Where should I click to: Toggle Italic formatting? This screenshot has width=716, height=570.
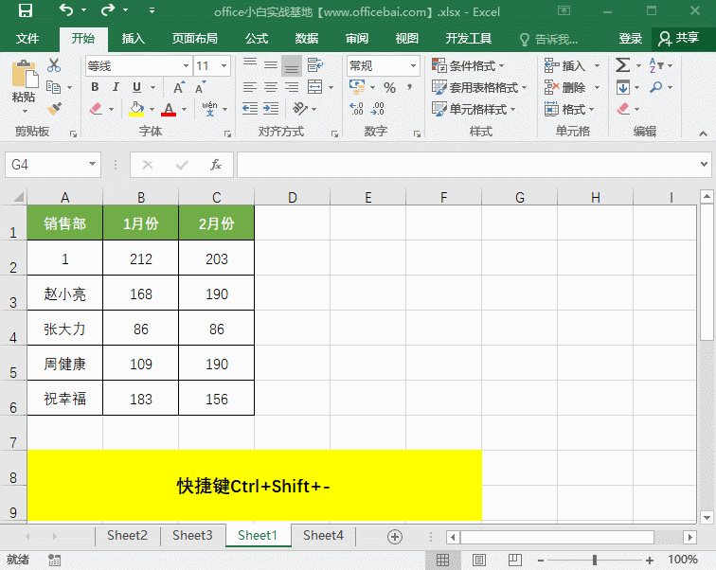116,87
